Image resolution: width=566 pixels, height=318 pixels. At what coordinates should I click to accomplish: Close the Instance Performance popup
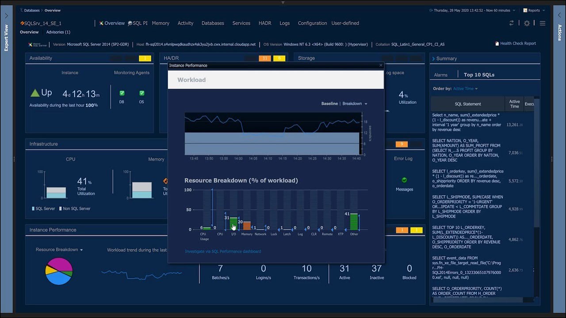coord(381,65)
